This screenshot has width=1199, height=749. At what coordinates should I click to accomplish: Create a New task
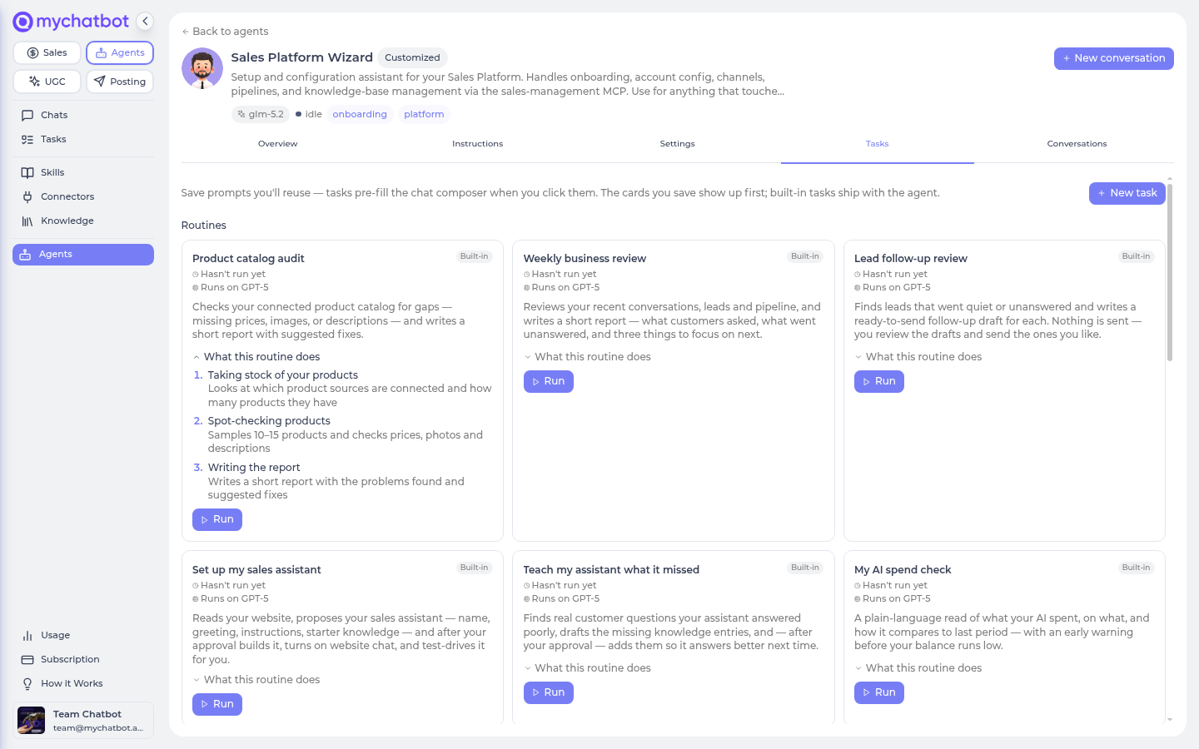tap(1127, 193)
